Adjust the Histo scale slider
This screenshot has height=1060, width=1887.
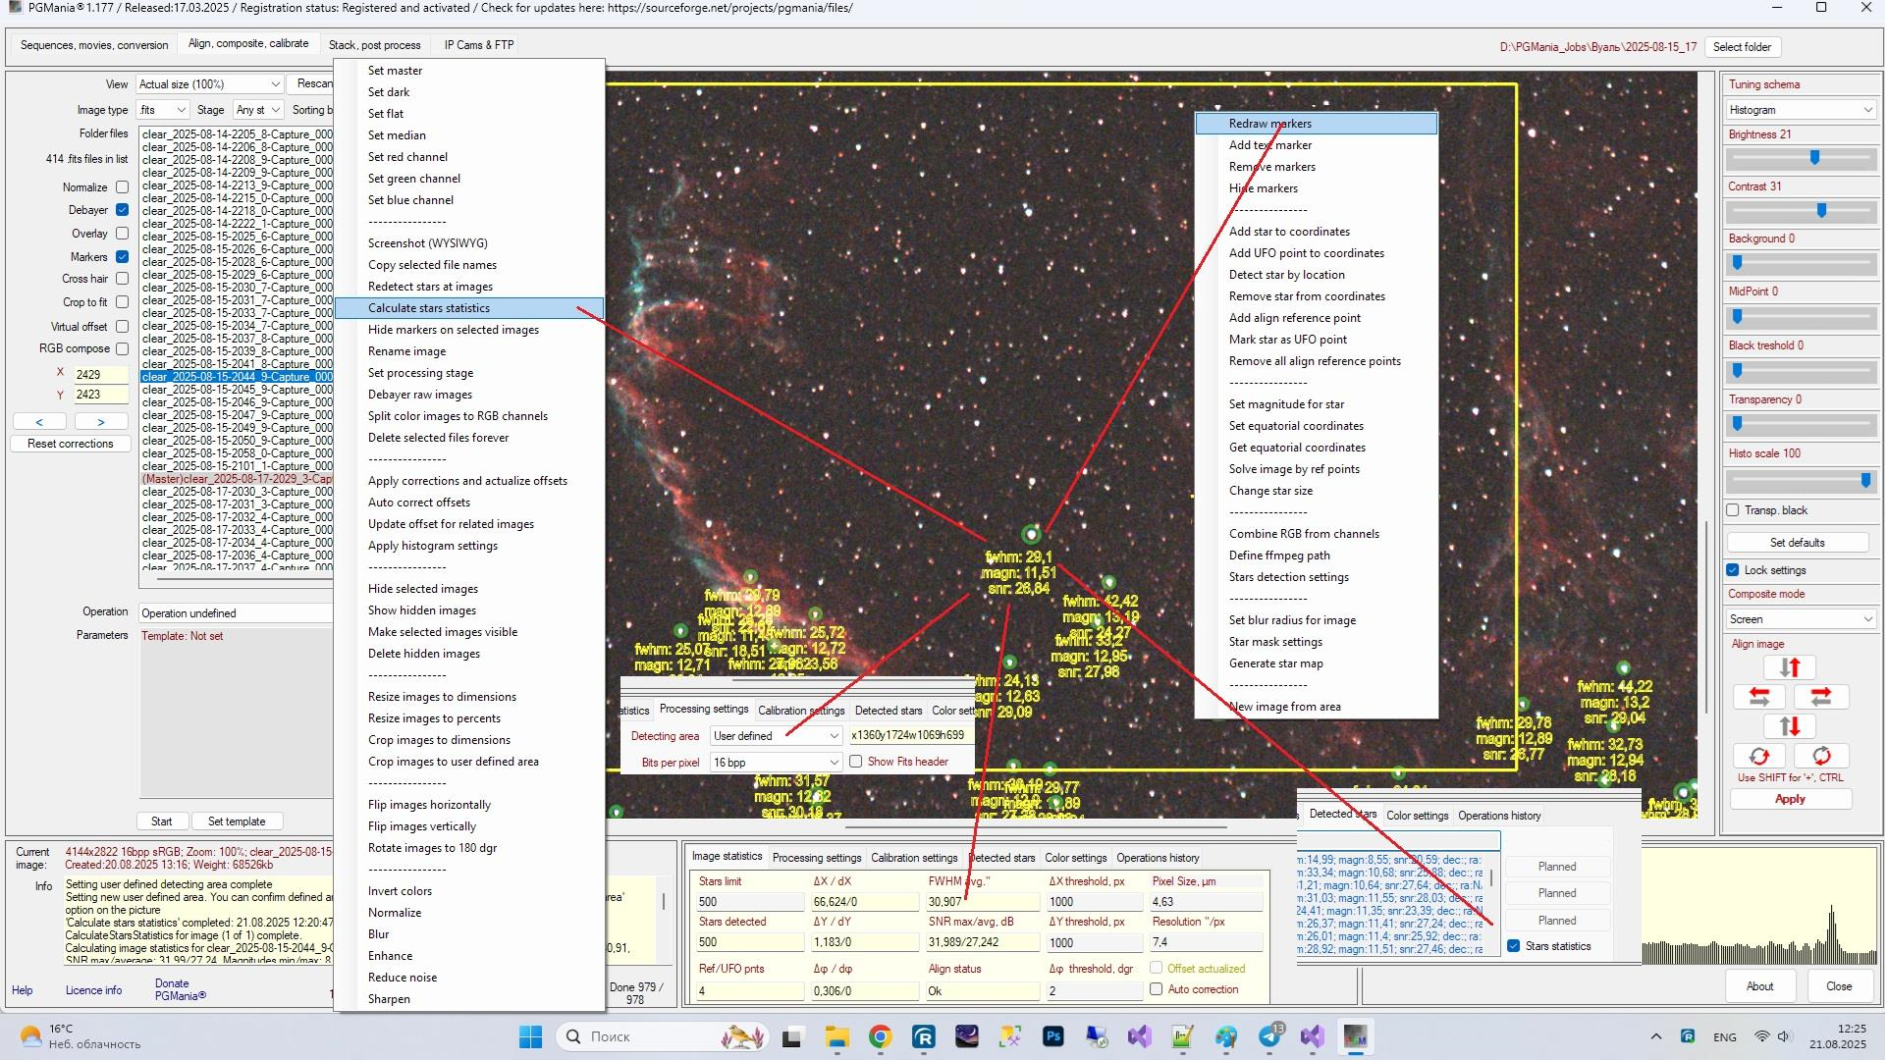point(1801,480)
